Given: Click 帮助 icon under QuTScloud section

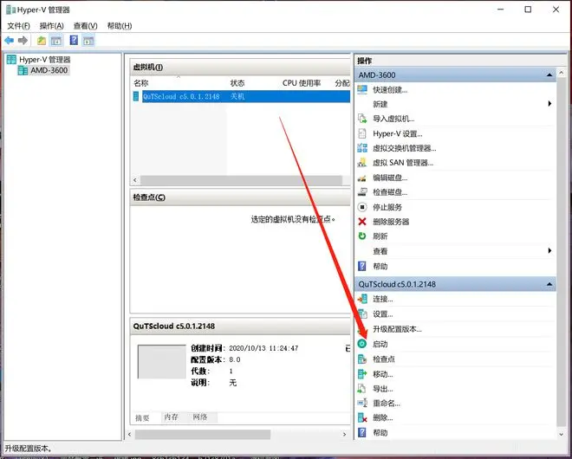Looking at the screenshot, I should pyautogui.click(x=362, y=433).
